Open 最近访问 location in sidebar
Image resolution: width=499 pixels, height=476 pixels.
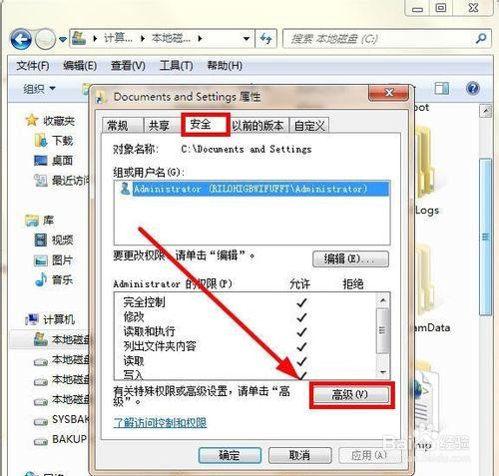62,181
